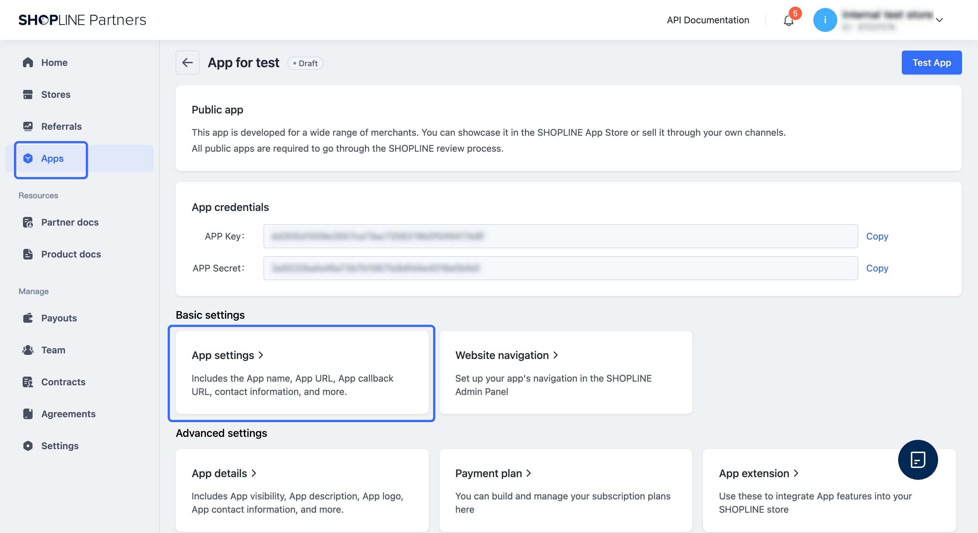Click the 'App for test' title
Screen dimensions: 978x533
pos(244,62)
